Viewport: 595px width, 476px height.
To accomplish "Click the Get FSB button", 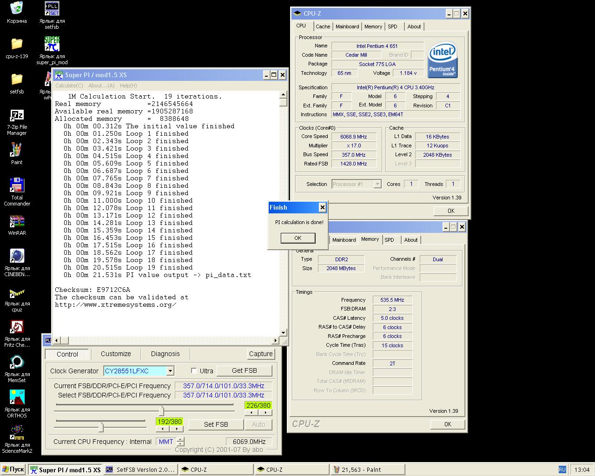I will pyautogui.click(x=245, y=370).
